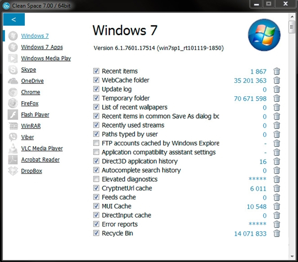Open the WinRAR section link
The height and width of the screenshot is (262, 298).
tap(31, 126)
